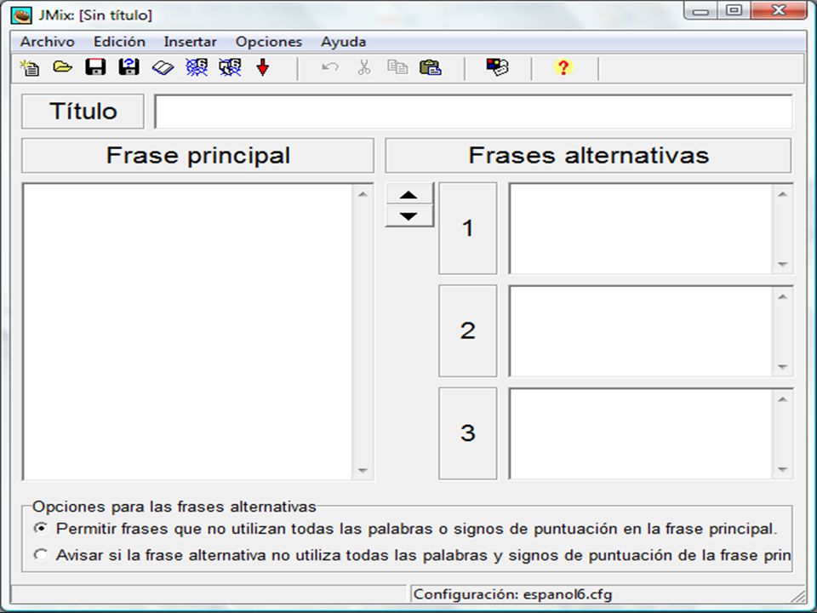
Task: Click the open book add-reading-text icon
Action: (x=163, y=68)
